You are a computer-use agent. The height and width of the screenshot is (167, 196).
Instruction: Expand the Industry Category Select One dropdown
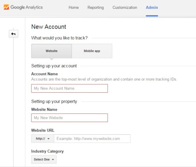[x=44, y=159]
